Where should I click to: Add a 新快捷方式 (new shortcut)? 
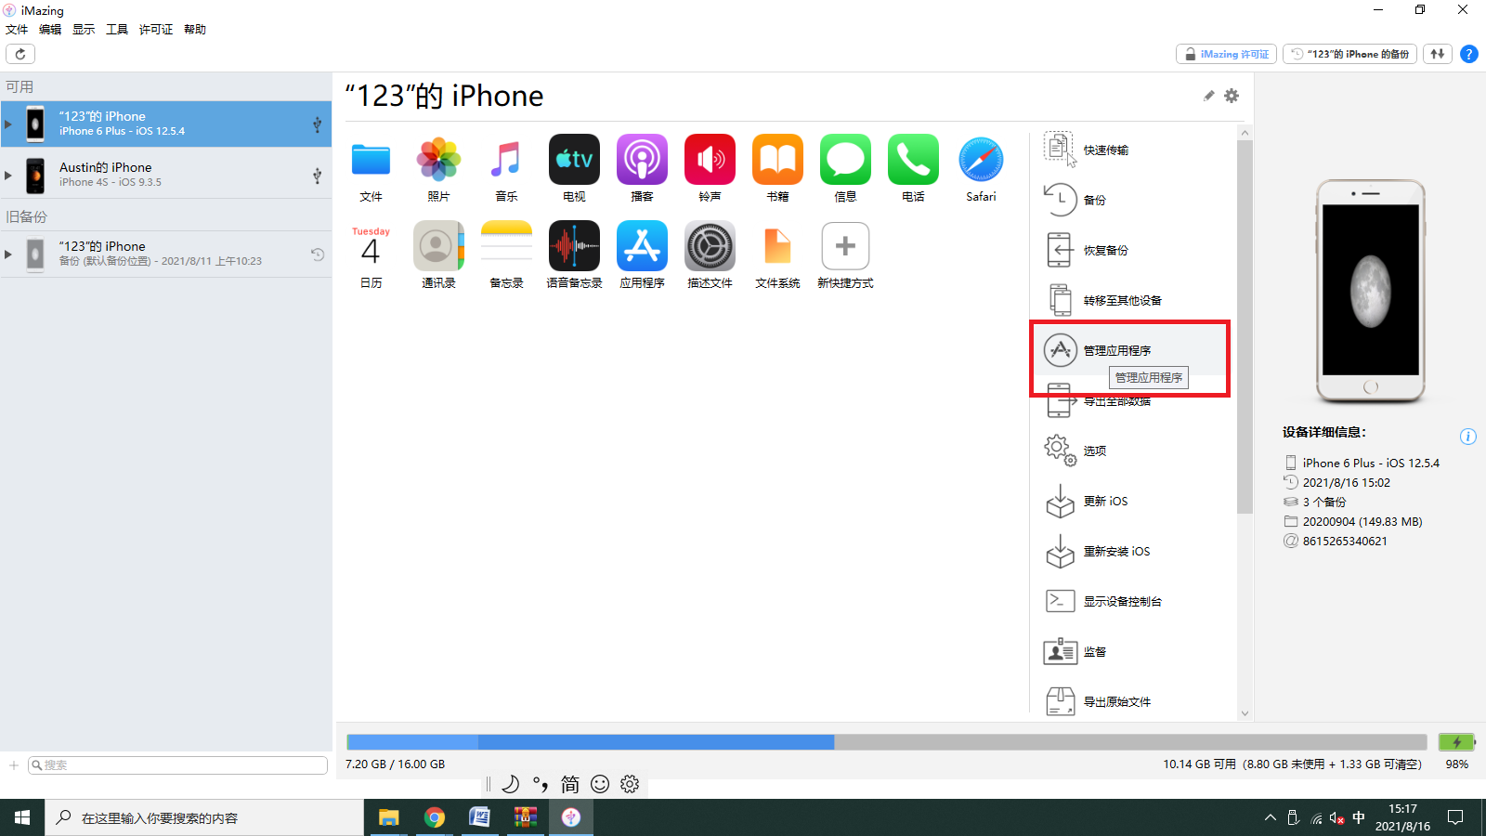tap(845, 246)
